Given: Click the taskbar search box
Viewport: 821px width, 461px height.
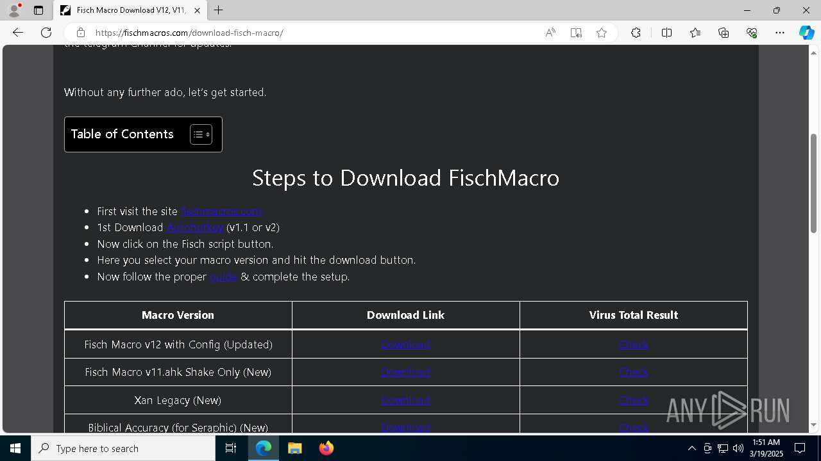Looking at the screenshot, I should click(123, 448).
